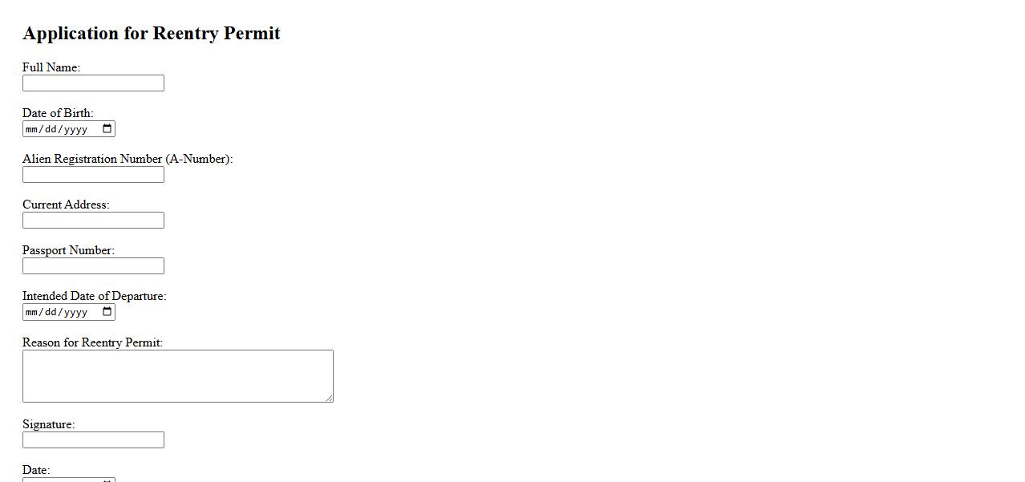Viewport: 1025px width, 482px height.
Task: Click the "Signature:" label text
Action: pos(48,424)
